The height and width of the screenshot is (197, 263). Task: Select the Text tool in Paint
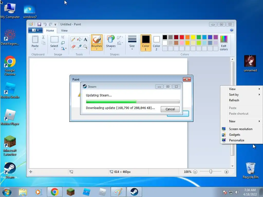click(85, 39)
